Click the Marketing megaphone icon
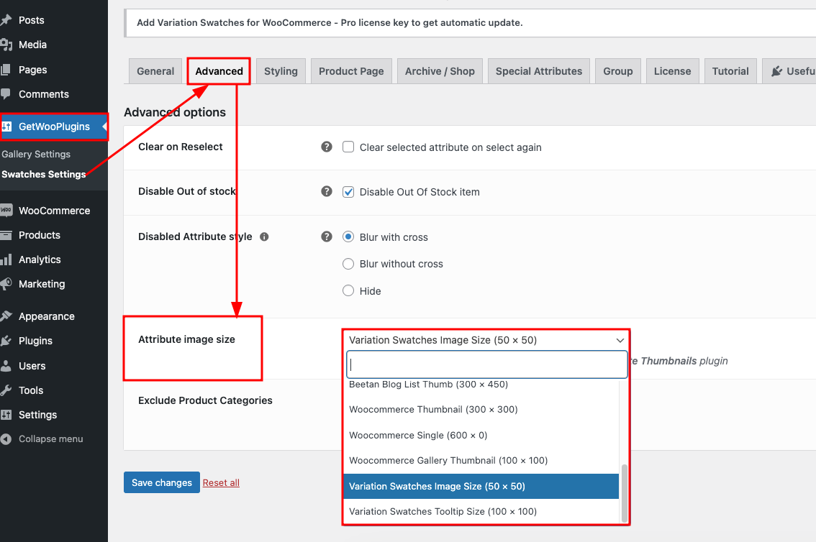Screen dimensions: 816x542 [6, 284]
